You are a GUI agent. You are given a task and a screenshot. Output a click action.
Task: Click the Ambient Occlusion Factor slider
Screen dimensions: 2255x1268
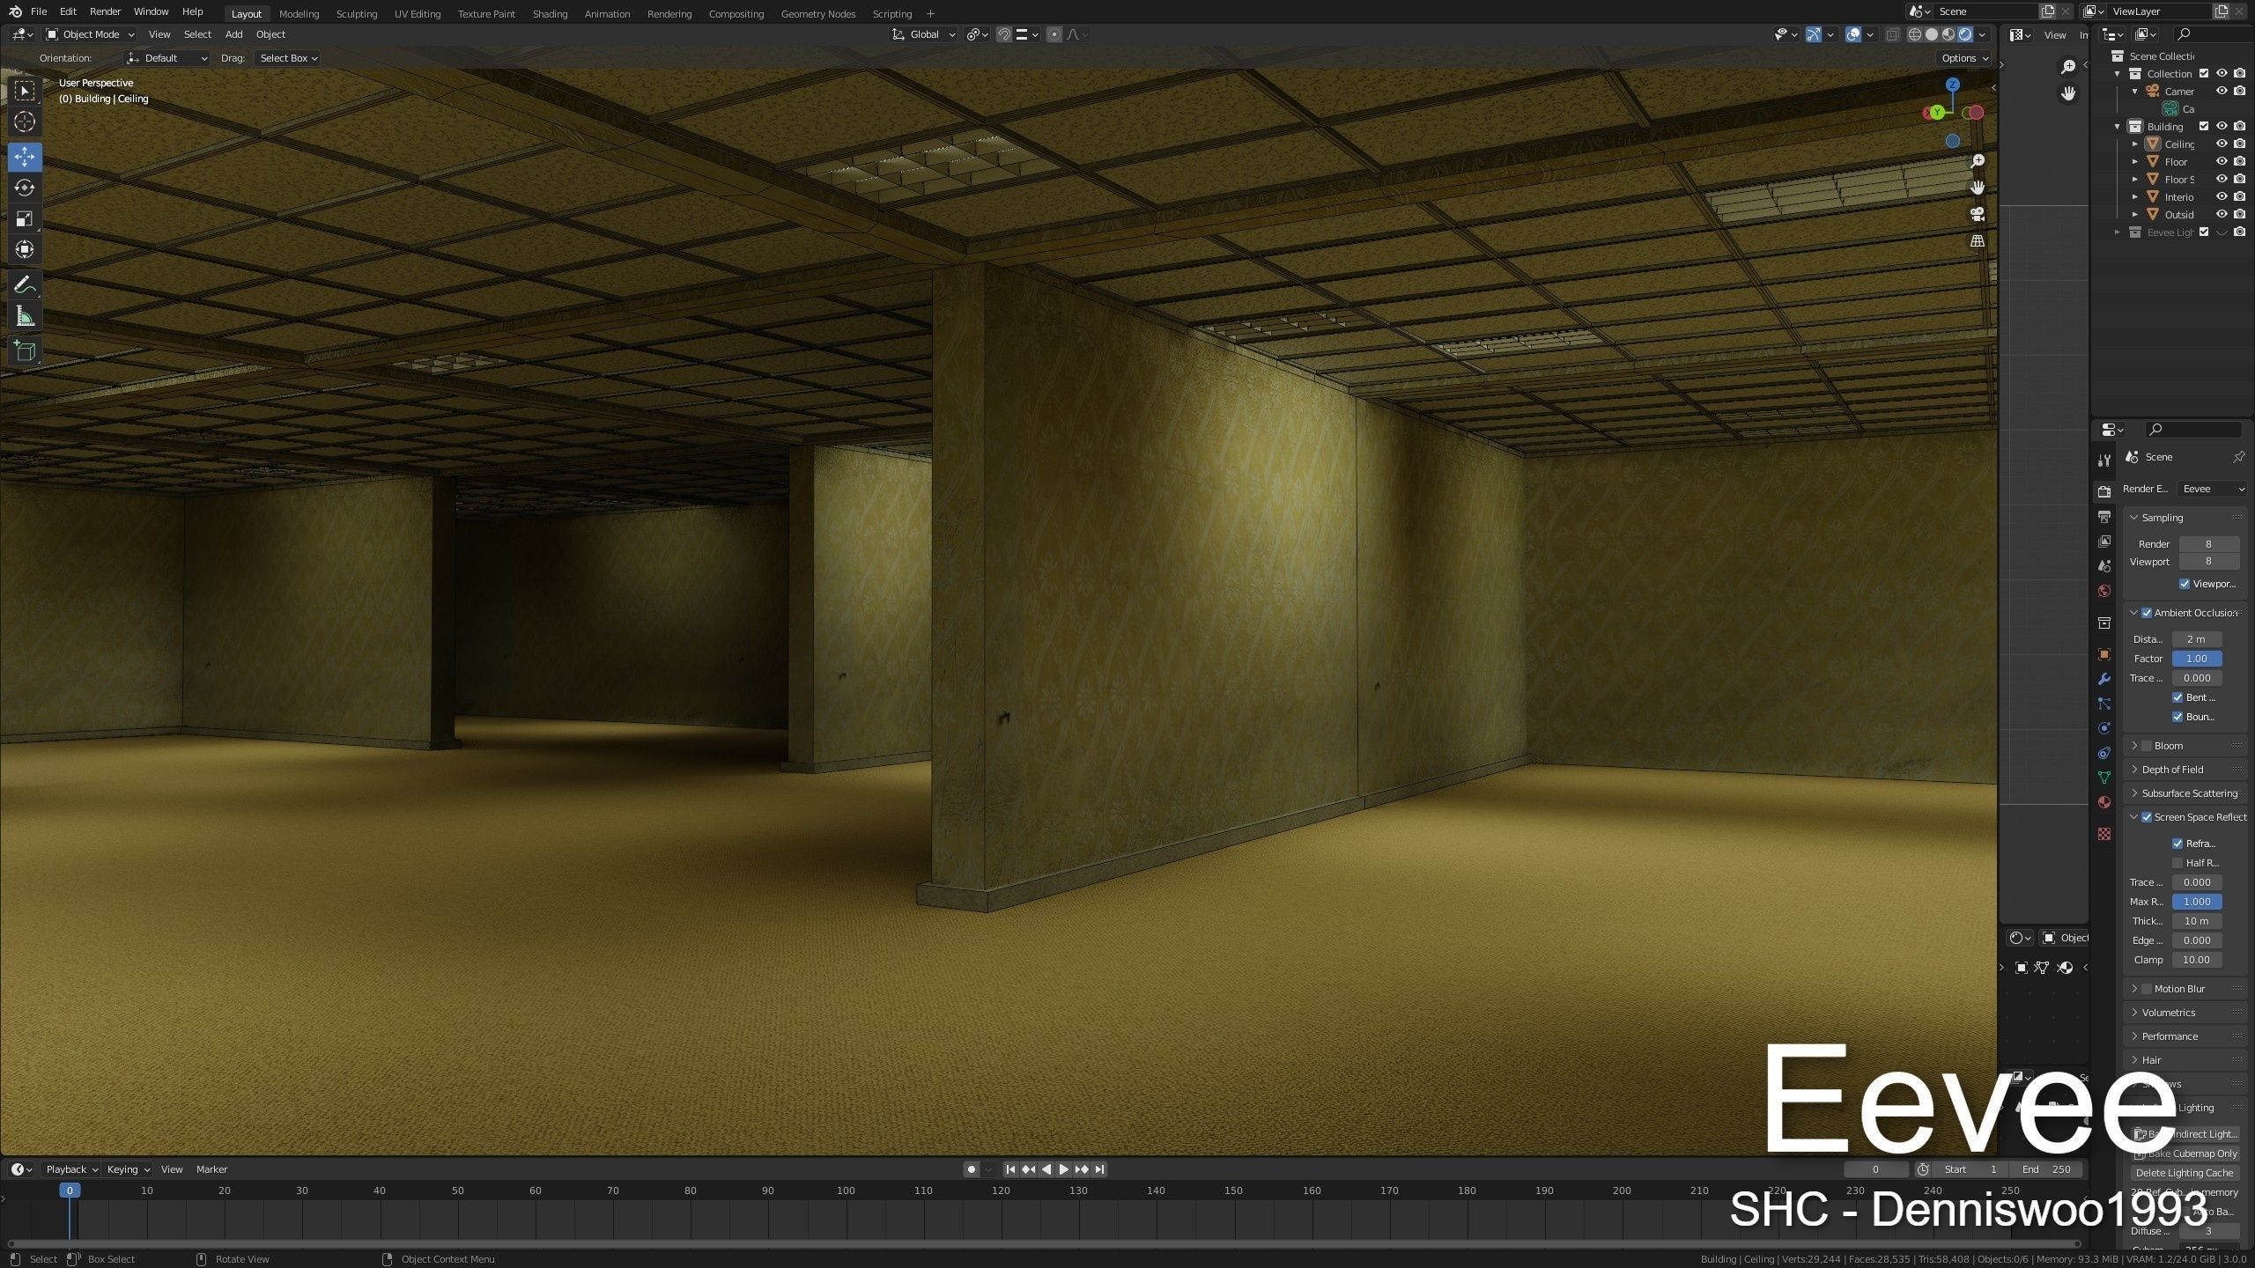[x=2196, y=659]
